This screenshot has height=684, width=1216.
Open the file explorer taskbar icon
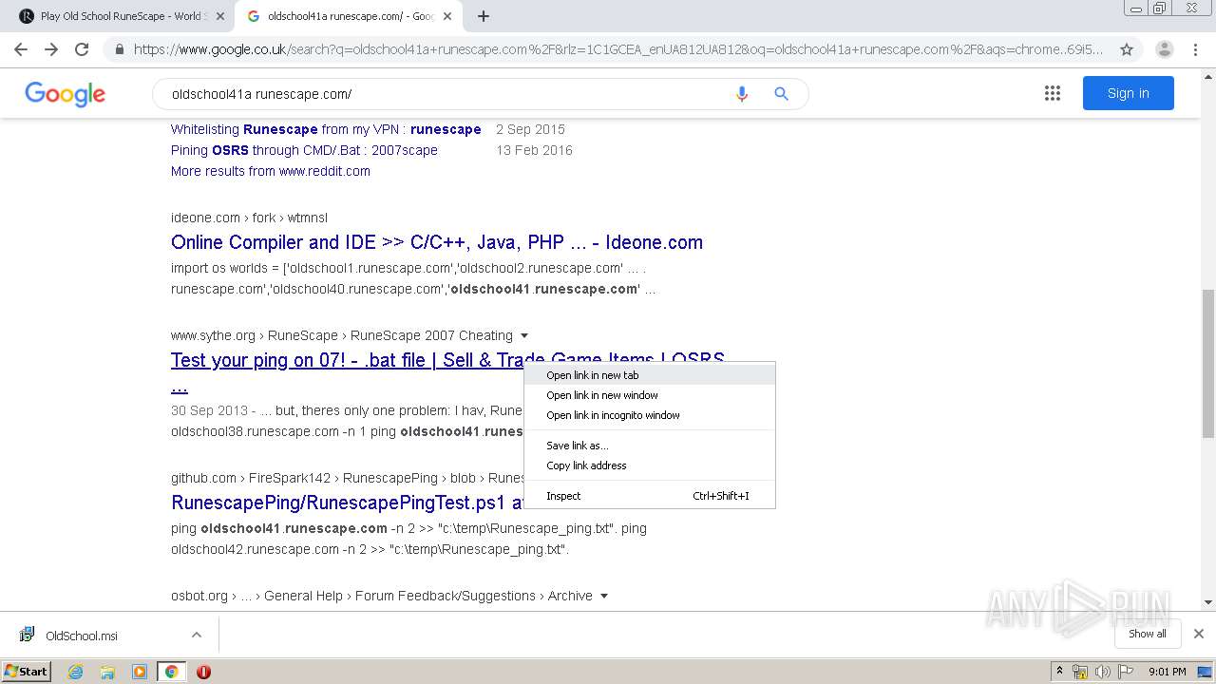point(107,672)
